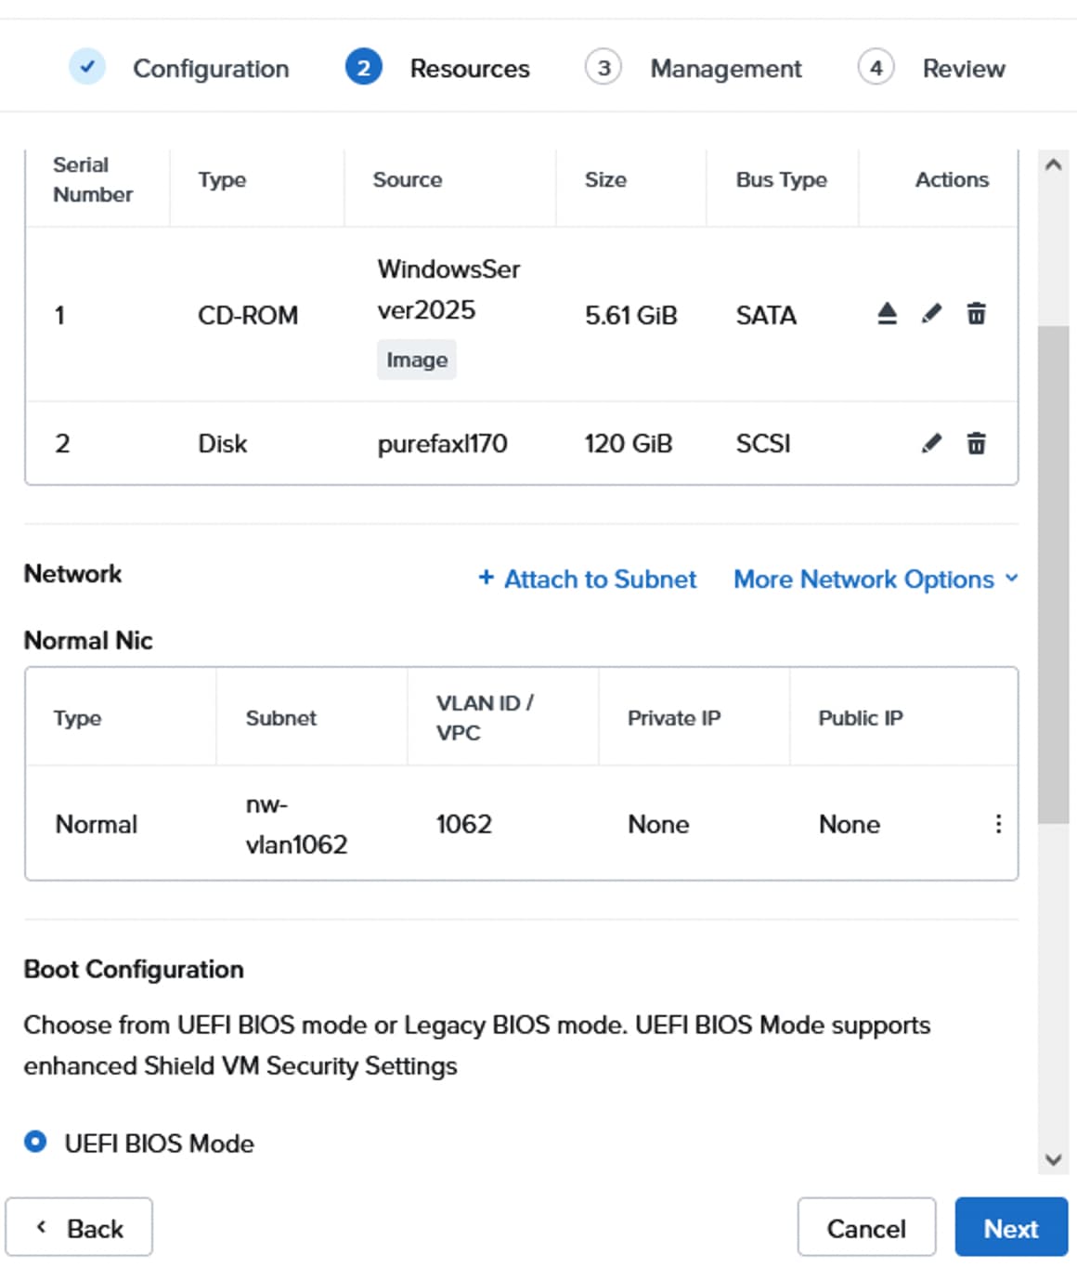Click the Attach to Subnet link
Screen dimensions: 1077x1267
coord(600,579)
